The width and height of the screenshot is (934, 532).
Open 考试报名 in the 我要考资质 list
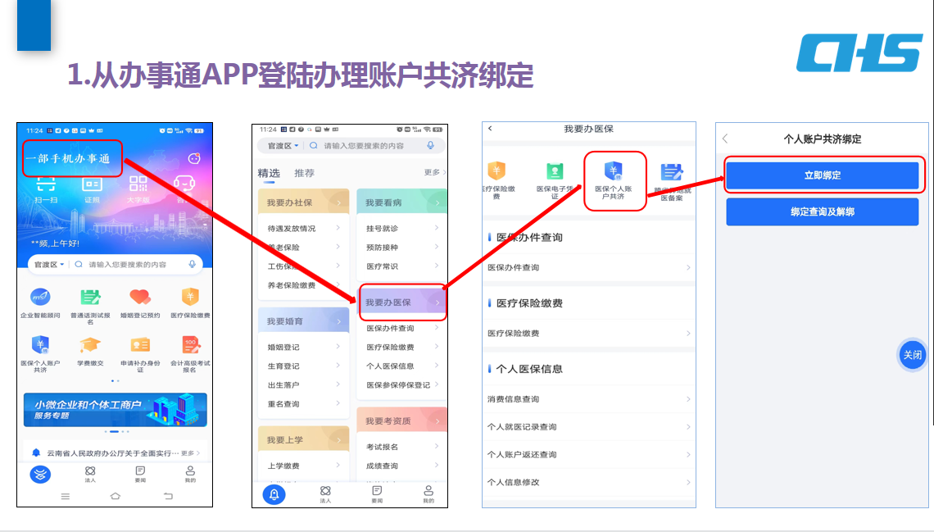tap(401, 447)
